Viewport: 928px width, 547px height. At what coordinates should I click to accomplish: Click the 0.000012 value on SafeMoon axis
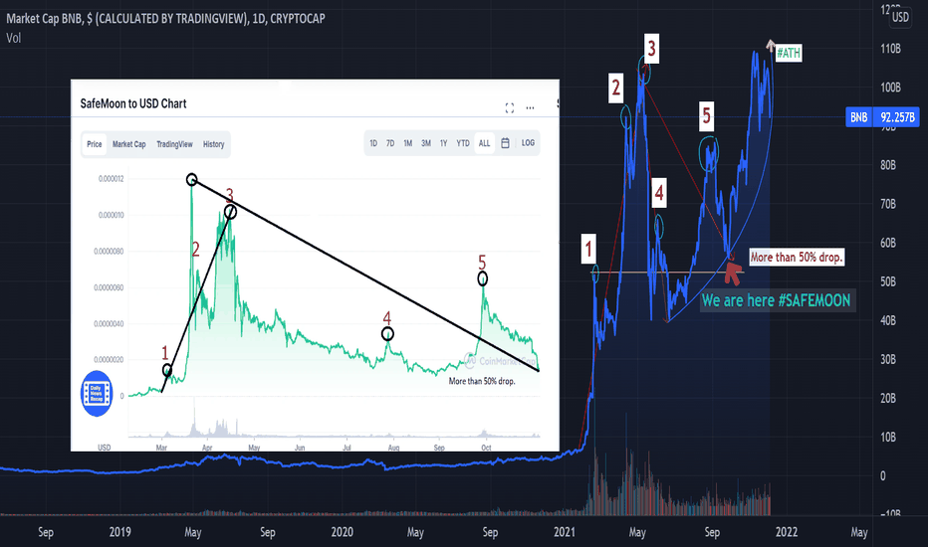tap(112, 179)
